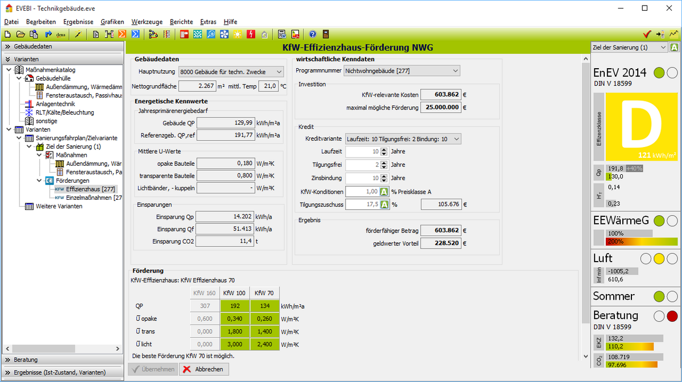Collapse the Förderungen tree node arrow
Image resolution: width=682 pixels, height=382 pixels.
39,180
